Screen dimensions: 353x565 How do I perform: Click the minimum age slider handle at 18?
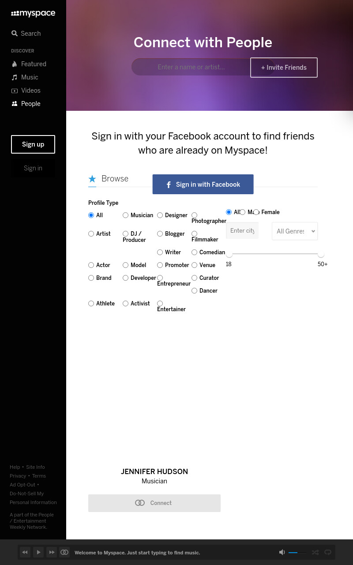(229, 254)
